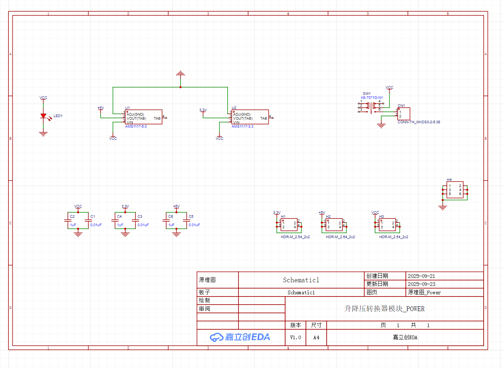Select the V1.0 version cell
504x368 pixels.
tap(295, 337)
